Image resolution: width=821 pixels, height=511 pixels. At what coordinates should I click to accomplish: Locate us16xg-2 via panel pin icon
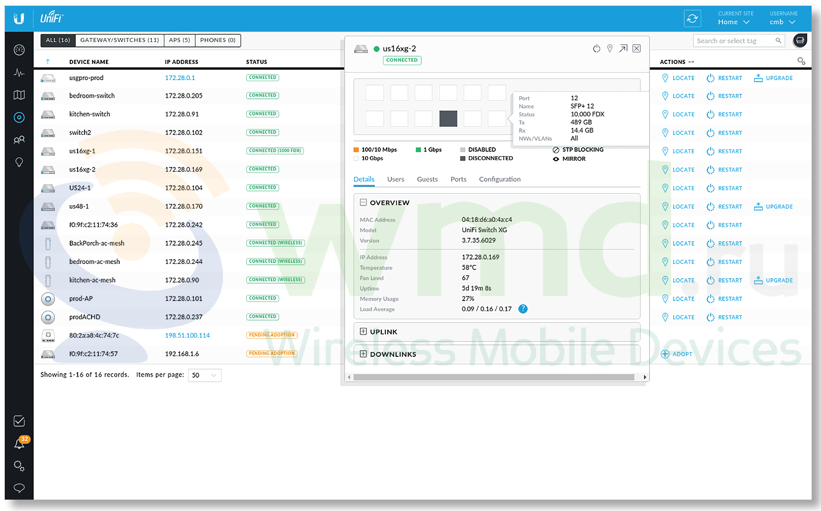610,48
